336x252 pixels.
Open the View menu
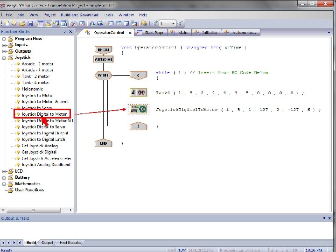click(34, 15)
